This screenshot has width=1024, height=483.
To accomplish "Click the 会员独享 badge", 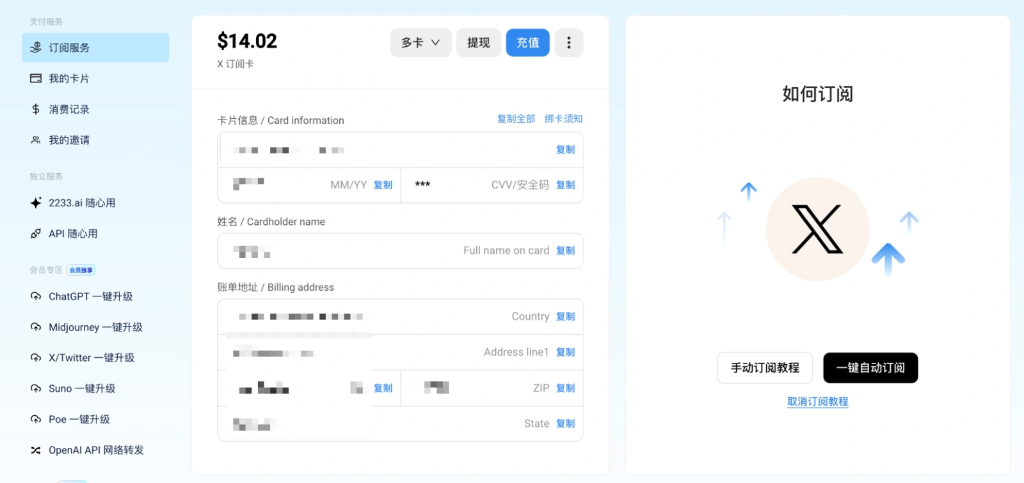I will pos(81,270).
